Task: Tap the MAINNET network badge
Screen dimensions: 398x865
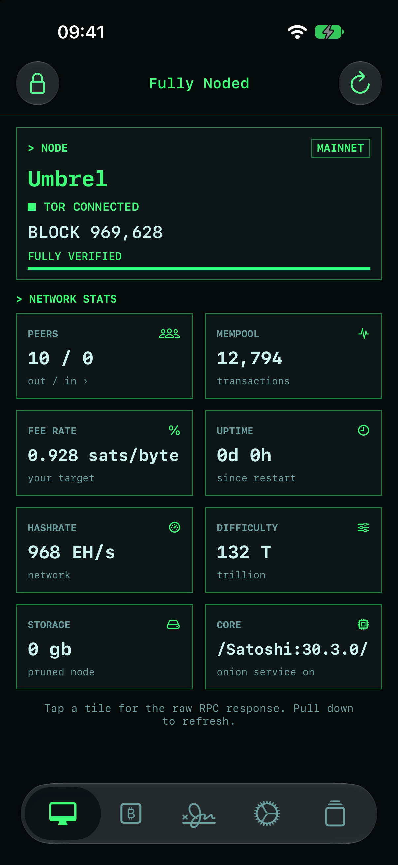Action: point(341,148)
